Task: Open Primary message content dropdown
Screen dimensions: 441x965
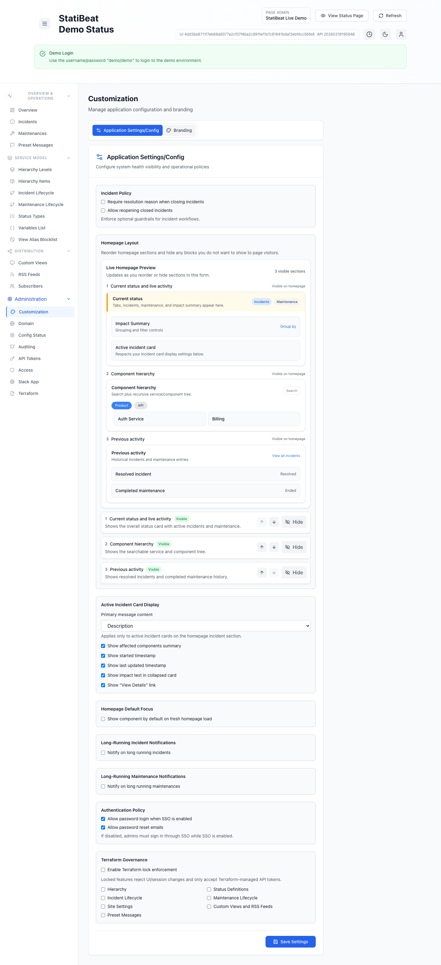Action: 205,626
